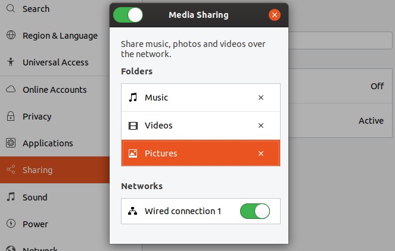Screen dimensions: 395x251
Task: Remove the Music folder from sharing
Action: (260, 98)
